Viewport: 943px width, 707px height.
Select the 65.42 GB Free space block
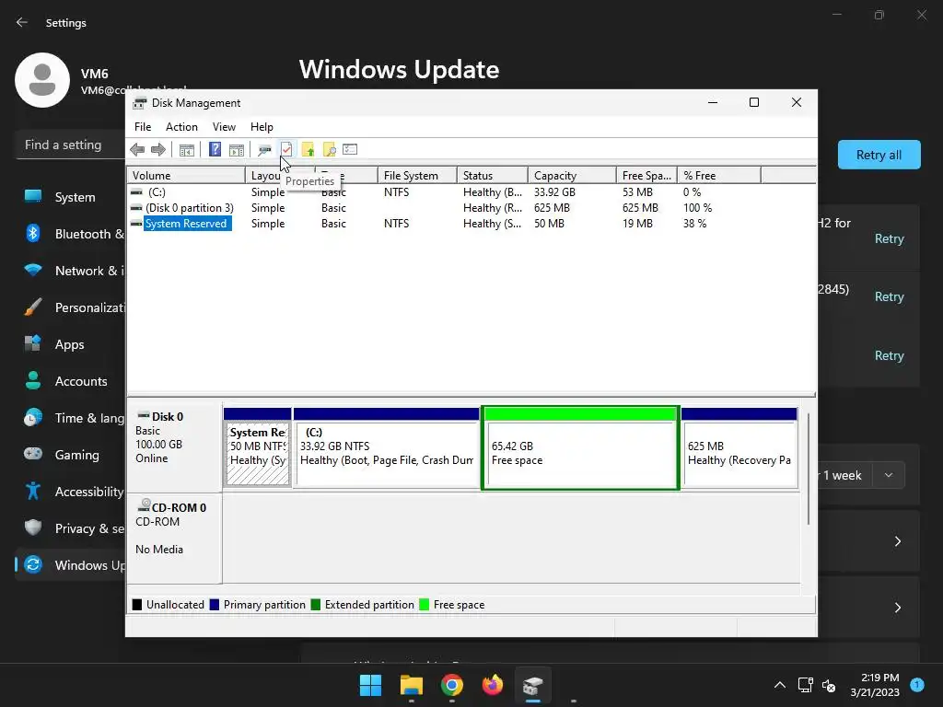pos(580,447)
